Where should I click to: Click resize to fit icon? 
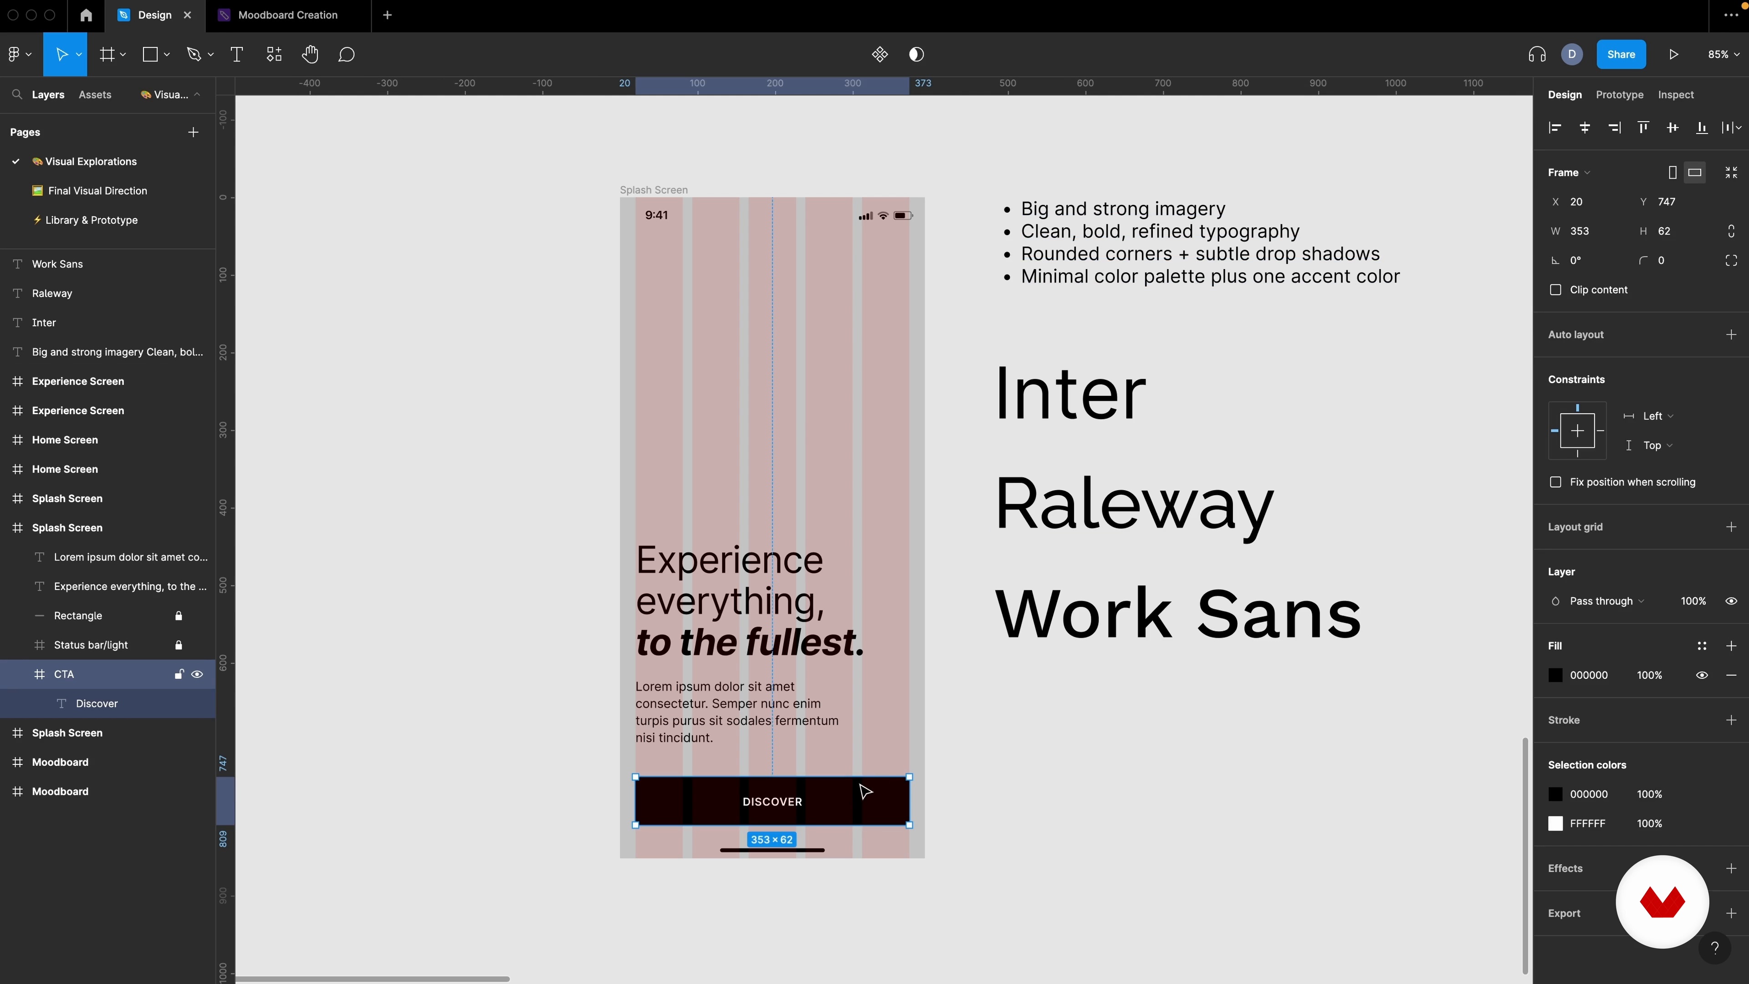pos(1731,173)
